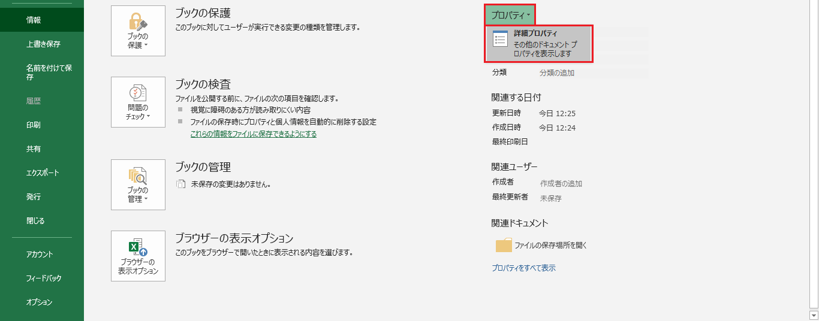This screenshot has width=819, height=321.
Task: Click 作成者の追加 field
Action: 561,184
